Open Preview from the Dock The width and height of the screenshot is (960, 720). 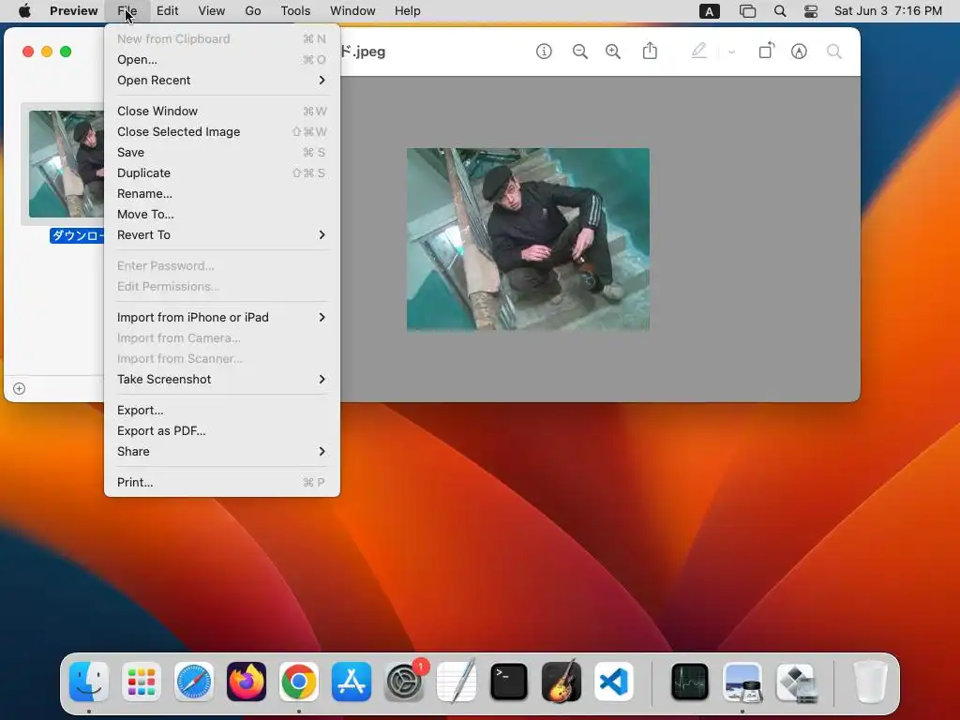coord(742,682)
